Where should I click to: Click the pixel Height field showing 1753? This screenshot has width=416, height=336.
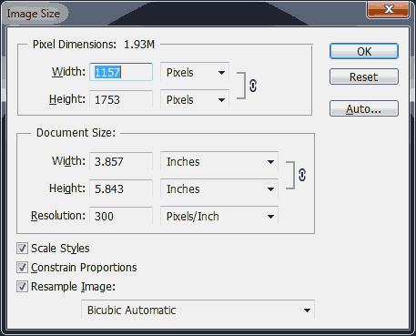(121, 99)
